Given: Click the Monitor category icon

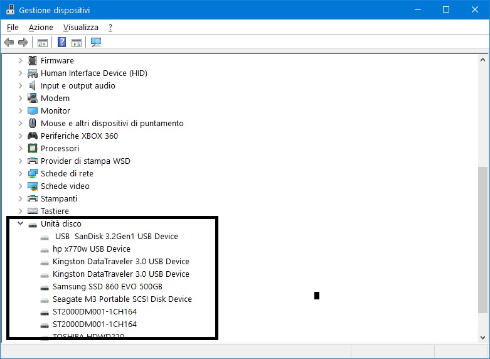Looking at the screenshot, I should (x=33, y=110).
